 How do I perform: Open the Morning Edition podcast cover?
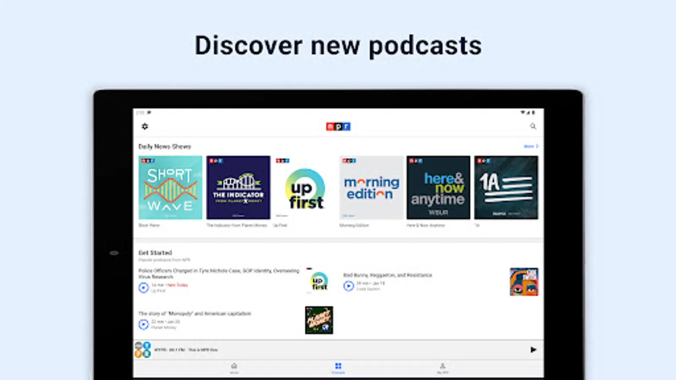[371, 187]
